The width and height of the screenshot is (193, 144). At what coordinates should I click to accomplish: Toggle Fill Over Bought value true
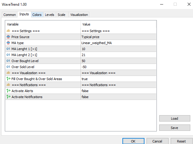(x=119, y=79)
